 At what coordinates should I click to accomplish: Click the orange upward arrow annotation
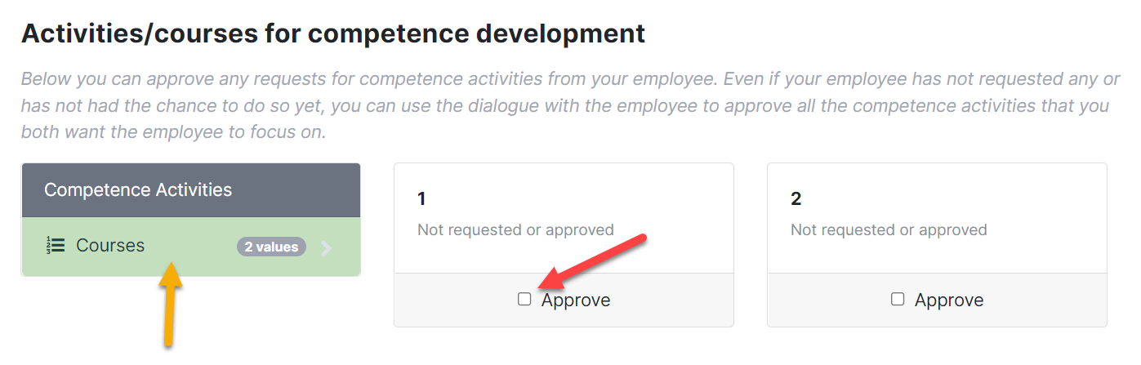pos(170,303)
